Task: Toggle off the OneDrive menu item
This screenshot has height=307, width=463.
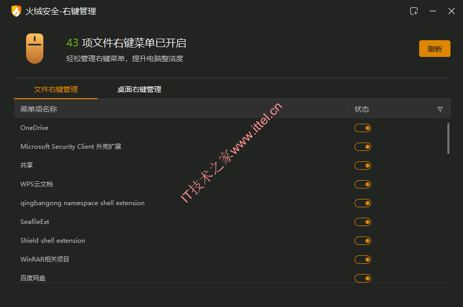Action: click(x=363, y=128)
